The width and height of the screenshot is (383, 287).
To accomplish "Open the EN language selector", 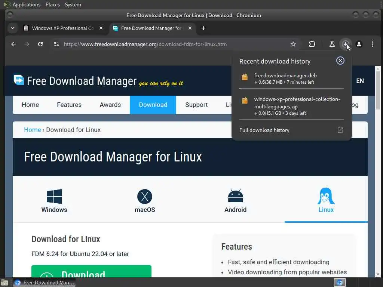I will [360, 81].
